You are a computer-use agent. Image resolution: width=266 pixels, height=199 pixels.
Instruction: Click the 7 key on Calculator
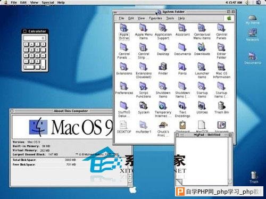click(26, 50)
